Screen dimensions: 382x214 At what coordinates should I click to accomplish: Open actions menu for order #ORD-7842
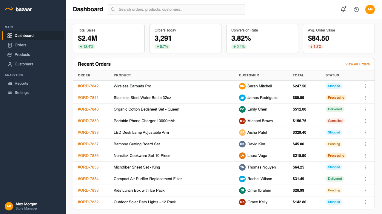(366, 86)
